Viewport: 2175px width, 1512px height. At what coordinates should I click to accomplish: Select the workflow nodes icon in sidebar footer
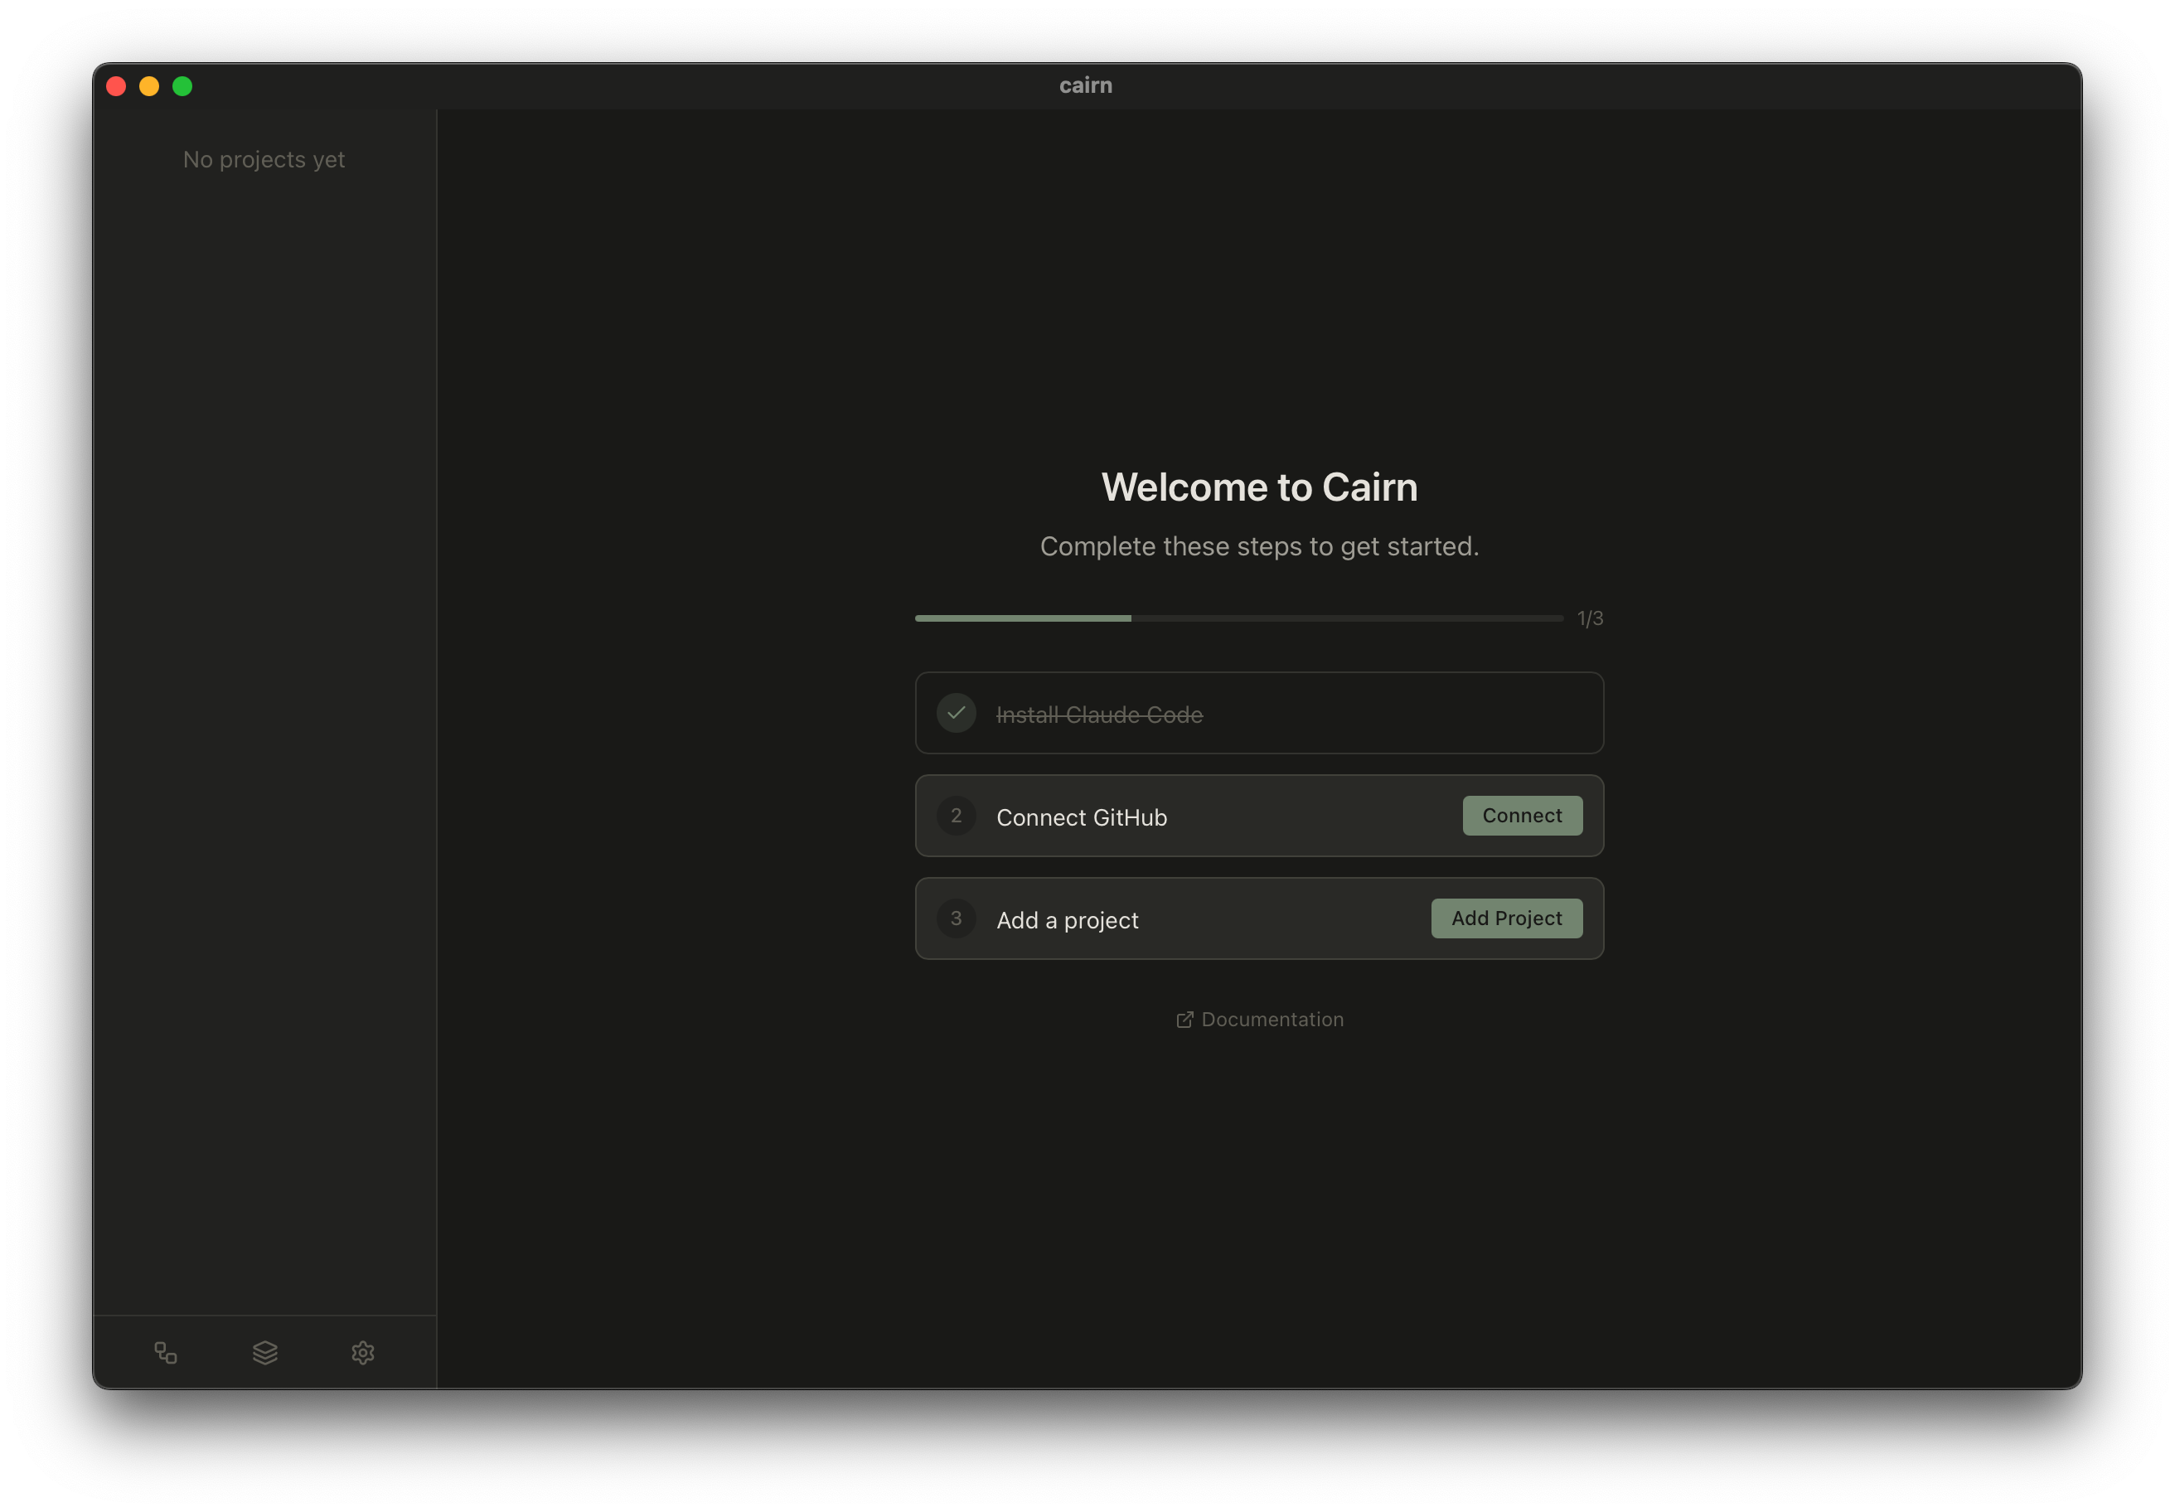pyautogui.click(x=166, y=1353)
